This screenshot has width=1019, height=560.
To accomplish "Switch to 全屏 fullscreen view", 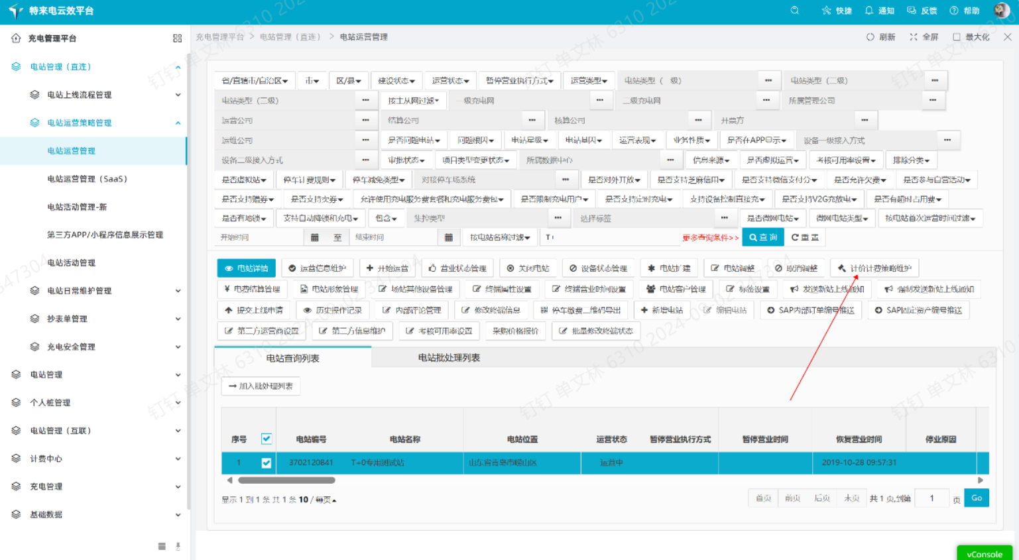I will (x=914, y=37).
